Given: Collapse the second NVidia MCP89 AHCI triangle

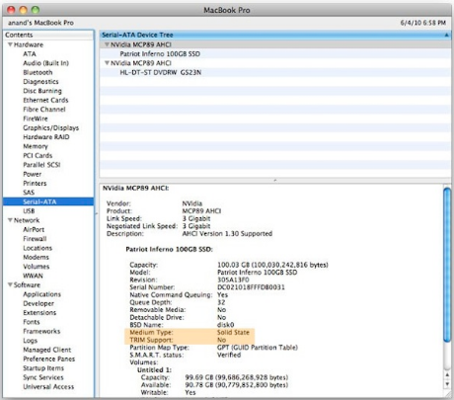Looking at the screenshot, I should click(x=107, y=63).
